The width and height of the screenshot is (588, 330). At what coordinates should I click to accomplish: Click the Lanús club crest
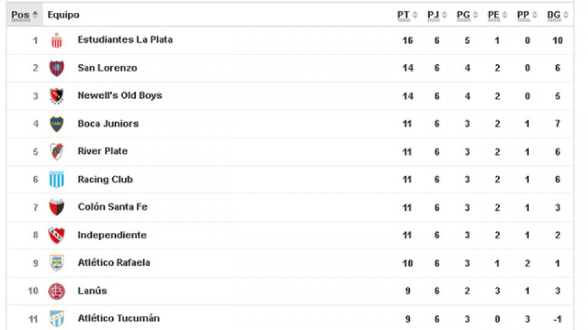[x=56, y=291]
